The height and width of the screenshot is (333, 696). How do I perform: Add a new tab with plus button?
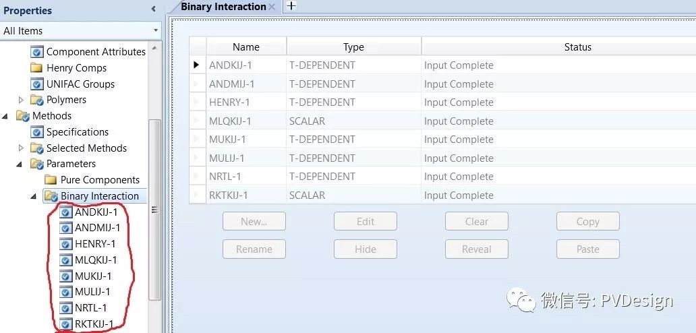tap(291, 6)
